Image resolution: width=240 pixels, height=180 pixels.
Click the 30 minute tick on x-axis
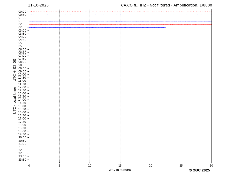pyautogui.click(x=211, y=166)
